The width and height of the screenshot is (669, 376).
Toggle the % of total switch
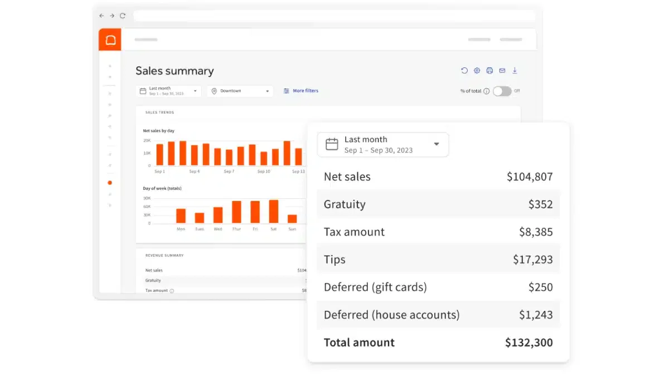(x=502, y=91)
